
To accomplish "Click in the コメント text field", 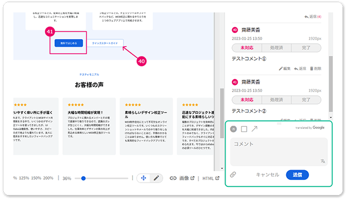I will point(279,152).
